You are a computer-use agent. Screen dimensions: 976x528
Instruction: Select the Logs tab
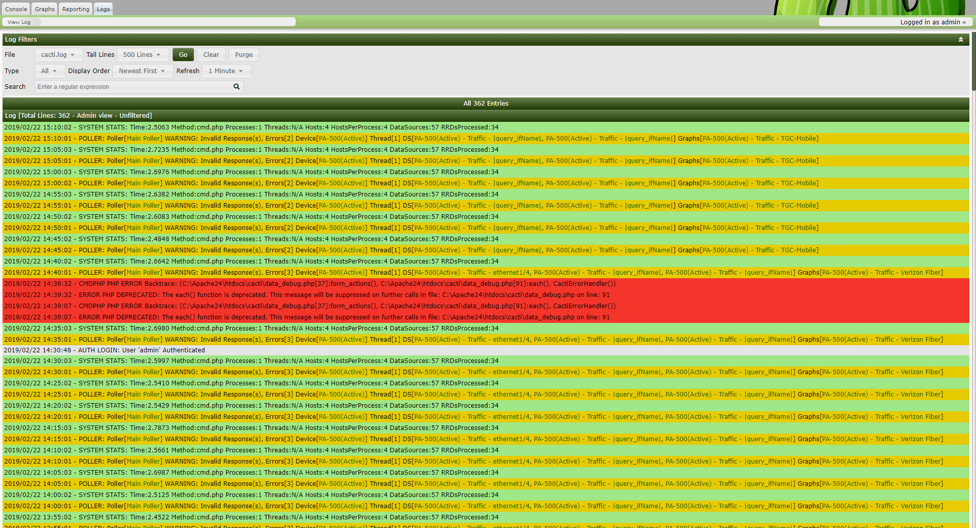(103, 9)
